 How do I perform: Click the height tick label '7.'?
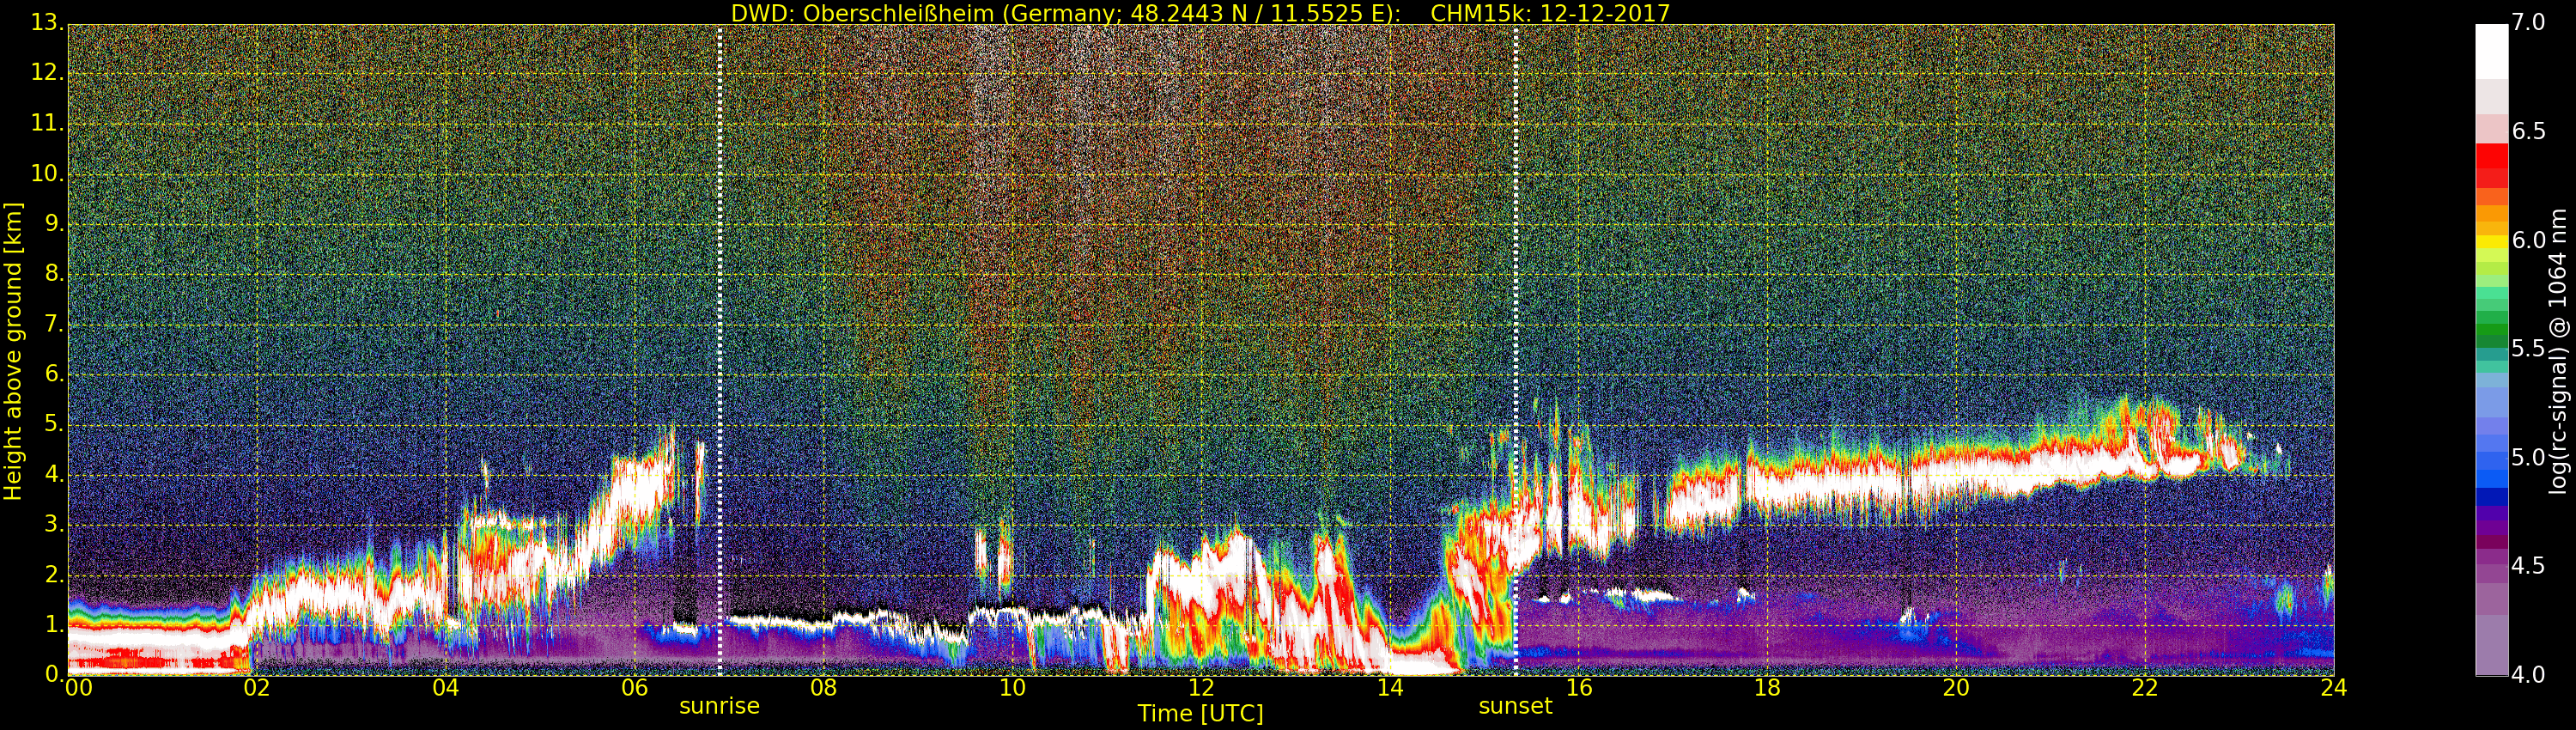pyautogui.click(x=54, y=324)
